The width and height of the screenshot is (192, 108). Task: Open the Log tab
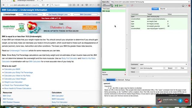pos(104,80)
